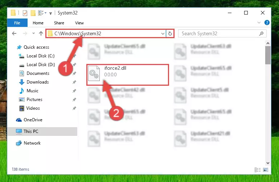Open Downloads in the sidebar

38,82
